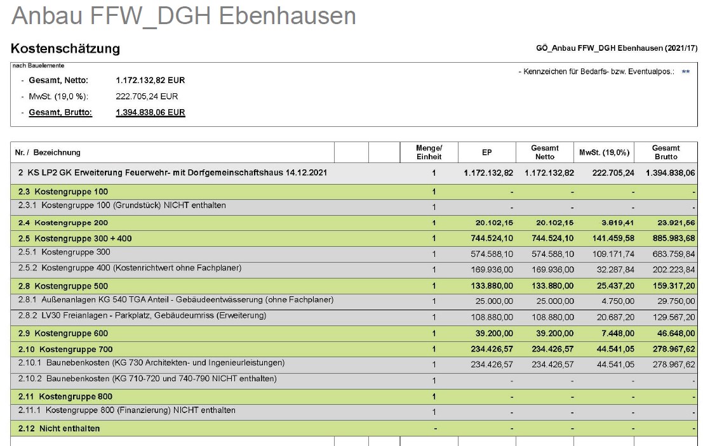Image resolution: width=703 pixels, height=446 pixels.
Task: Select row '2.11 Kostengruppe 800'
Action: (x=354, y=397)
